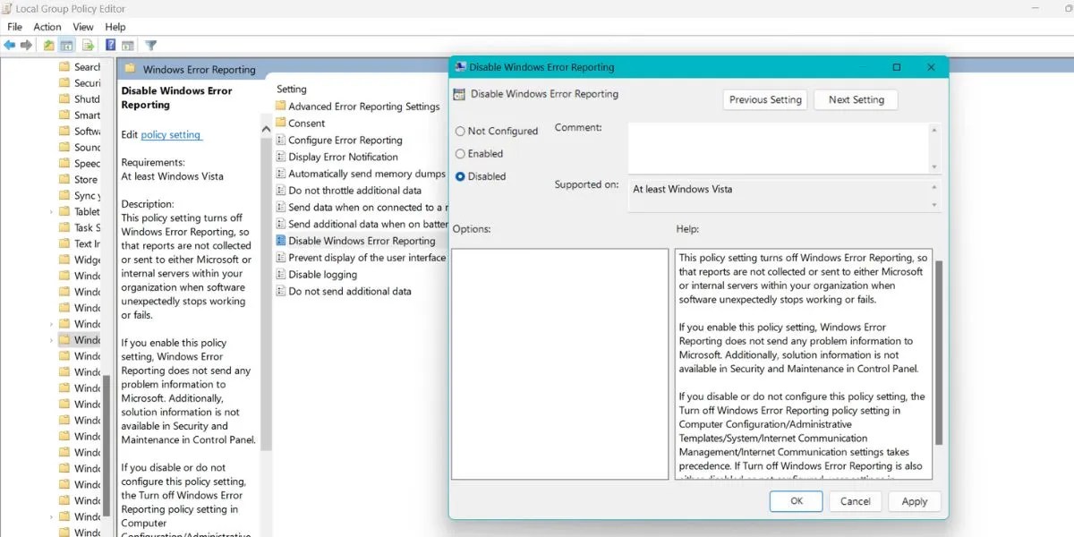
Task: Expand the Tablet folder in the tree
Action: point(51,211)
